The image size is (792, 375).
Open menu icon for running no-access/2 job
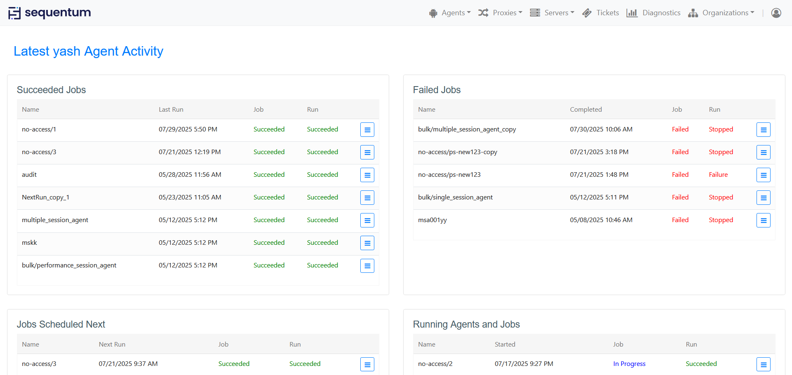click(x=763, y=364)
